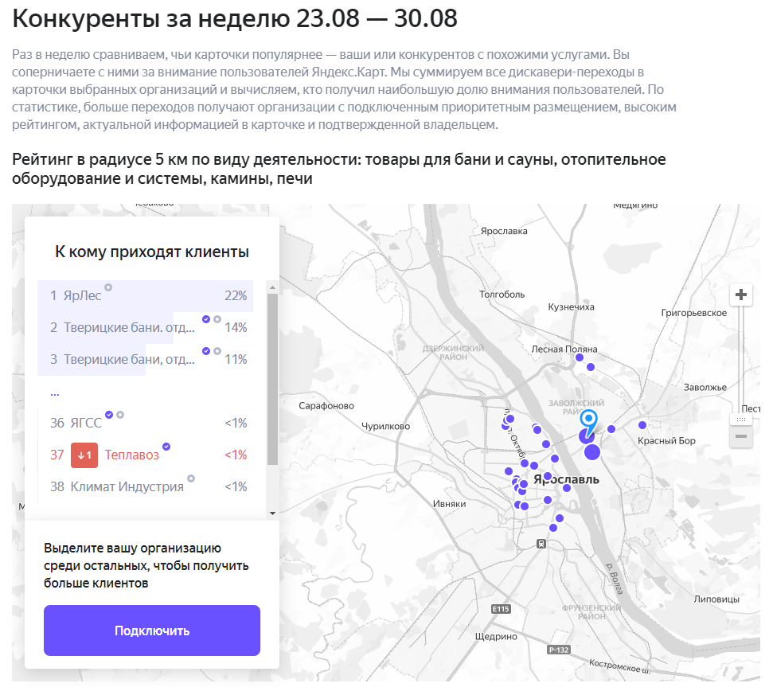The image size is (769, 691).
Task: Select the purple dot nearest Красный Бор
Action: click(x=642, y=425)
